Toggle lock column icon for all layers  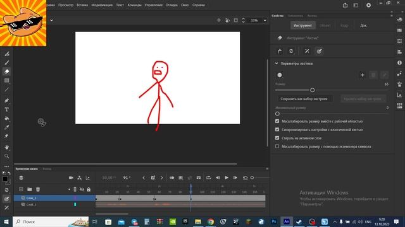tap(89, 189)
